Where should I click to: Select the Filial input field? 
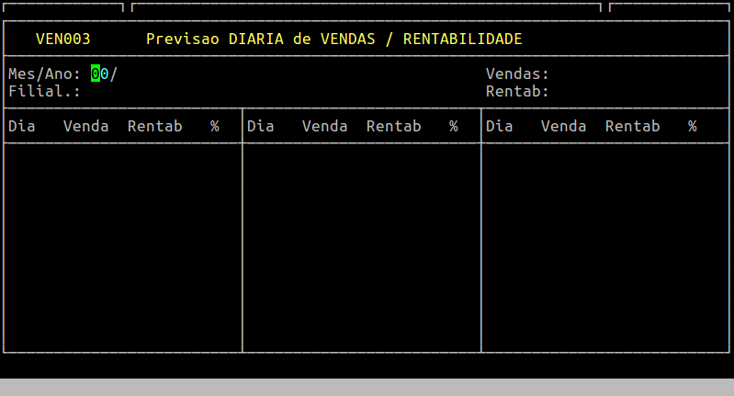[x=99, y=92]
